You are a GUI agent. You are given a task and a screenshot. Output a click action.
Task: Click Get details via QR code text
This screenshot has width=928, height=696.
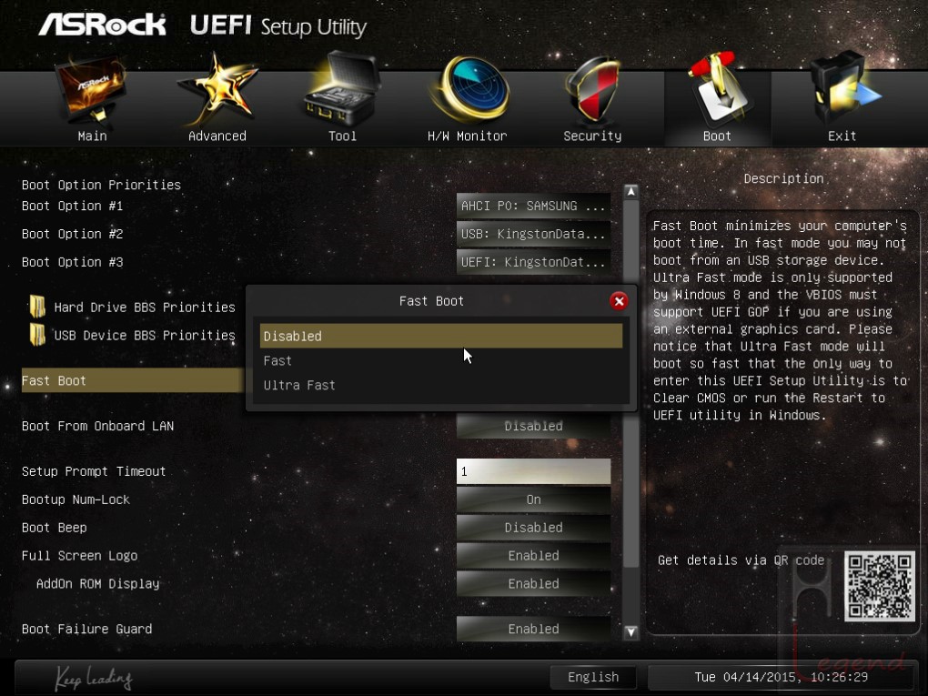741,560
